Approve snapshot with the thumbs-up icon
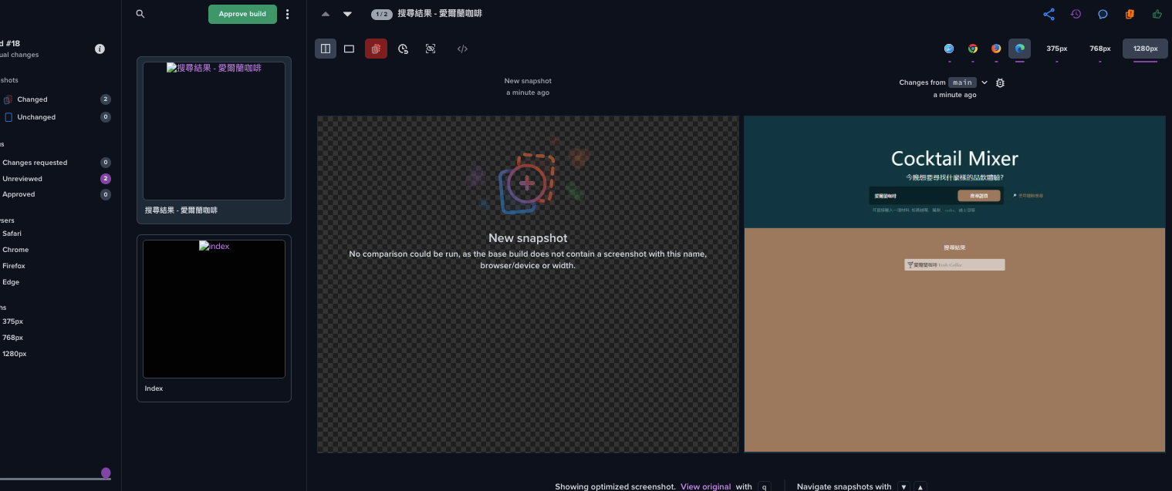Image resolution: width=1172 pixels, height=491 pixels. (x=1157, y=14)
